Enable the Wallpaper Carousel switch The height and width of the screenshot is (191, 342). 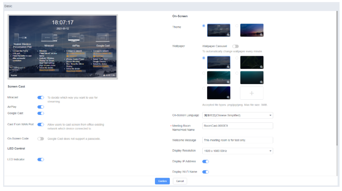coord(235,46)
